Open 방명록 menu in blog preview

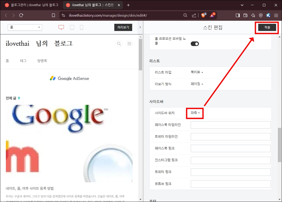pos(42,61)
